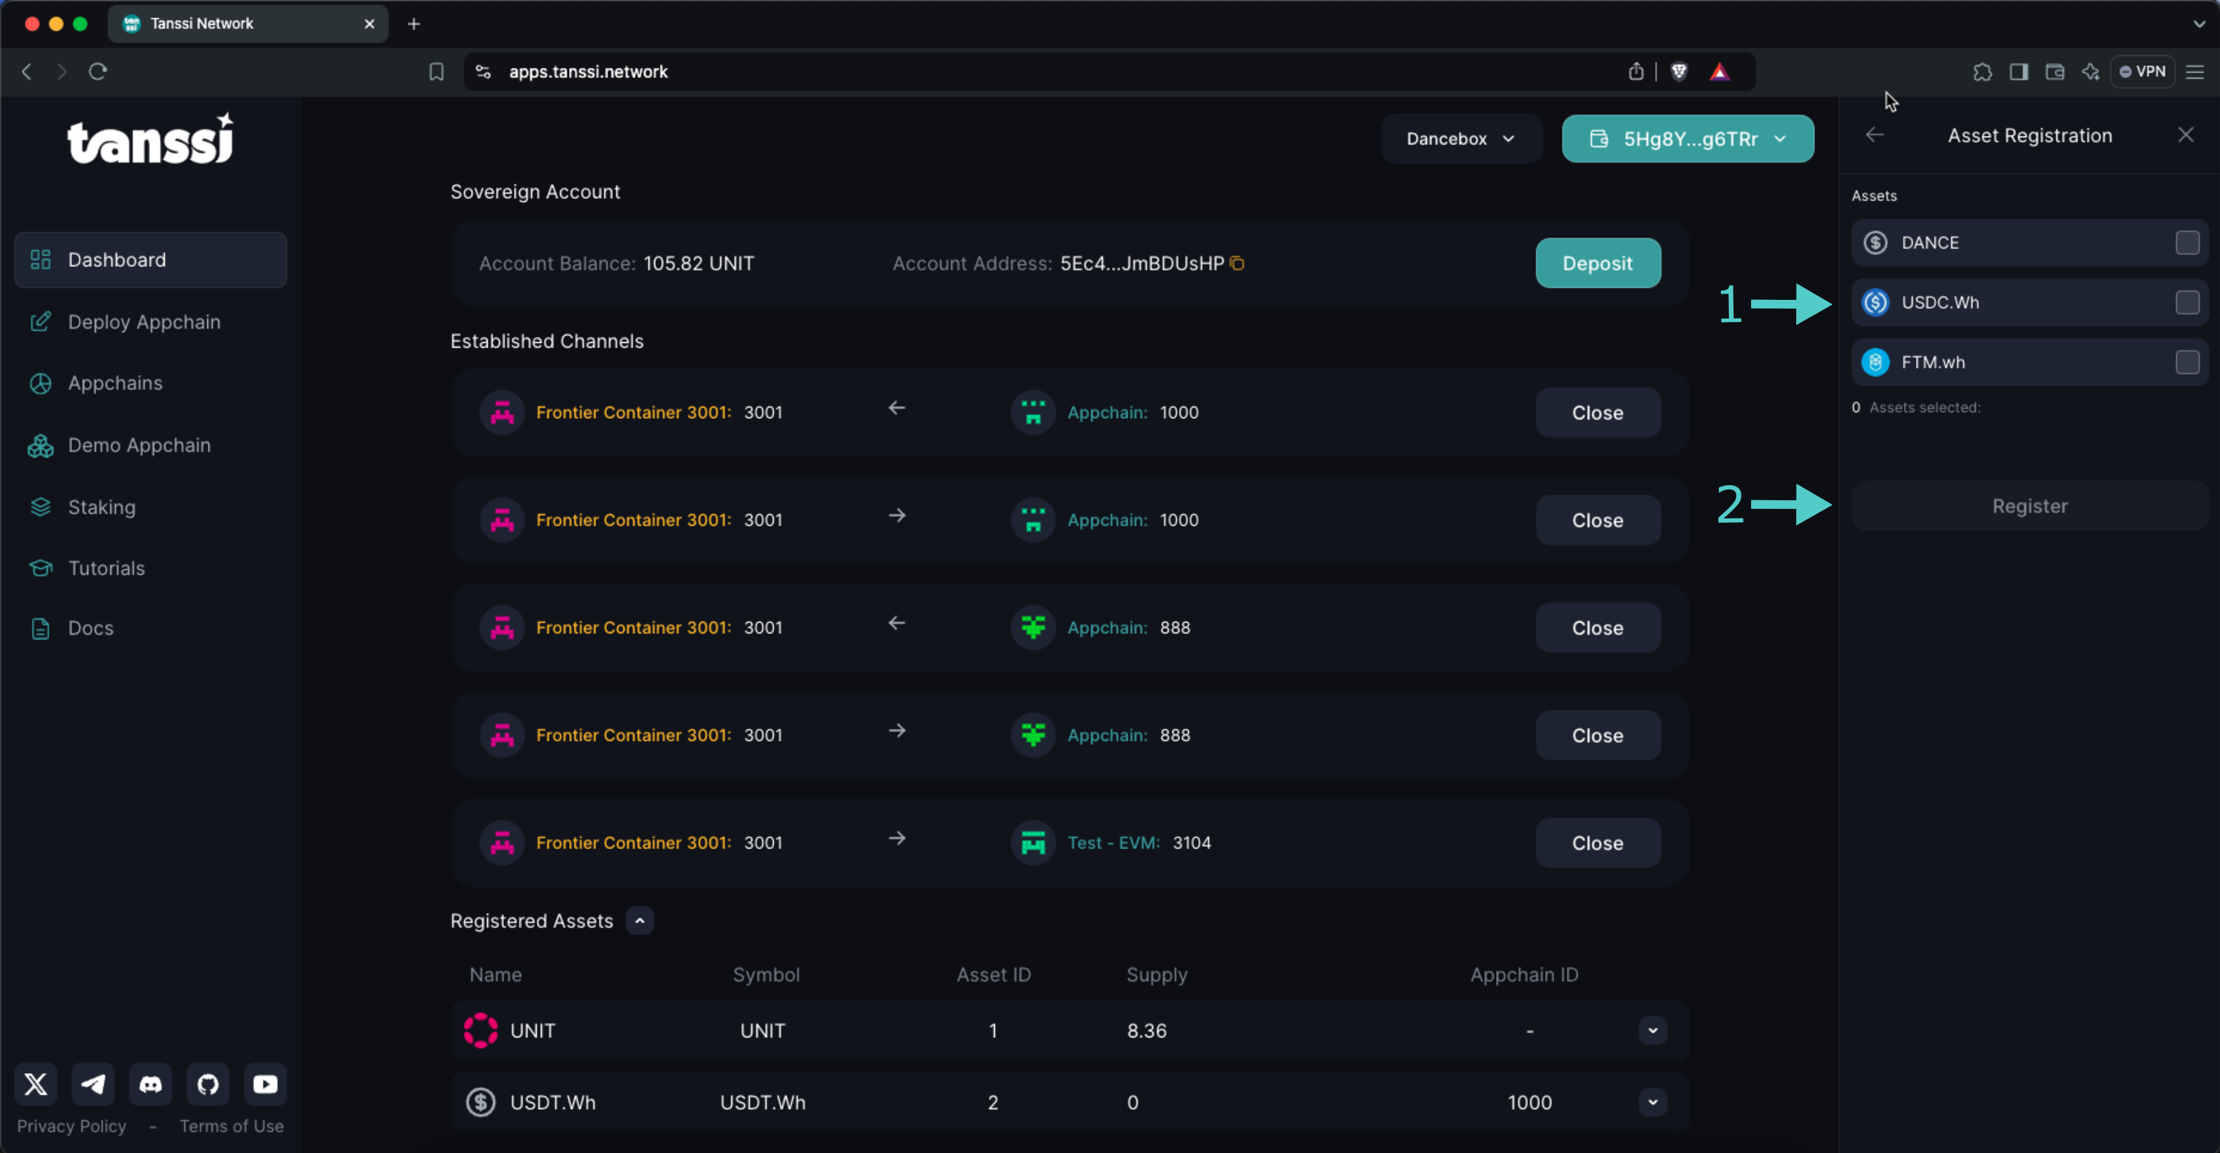Open a new browser tab

point(414,24)
